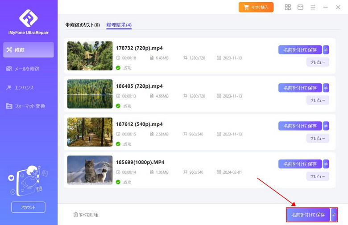348x225 pixels.
Task: Open the 修復 (Repair) sidebar section
Action: [29, 50]
